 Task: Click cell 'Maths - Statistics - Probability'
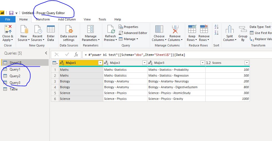(176, 70)
